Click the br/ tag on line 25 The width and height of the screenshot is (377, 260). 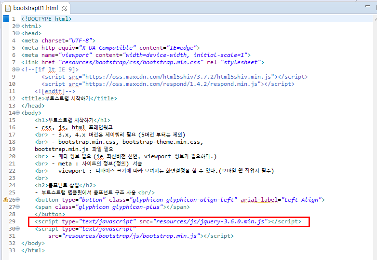point(146,192)
